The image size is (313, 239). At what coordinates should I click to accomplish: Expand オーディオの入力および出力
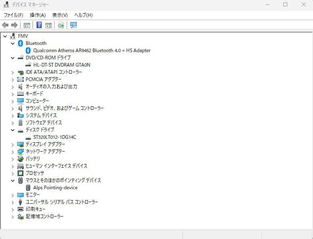(13, 87)
